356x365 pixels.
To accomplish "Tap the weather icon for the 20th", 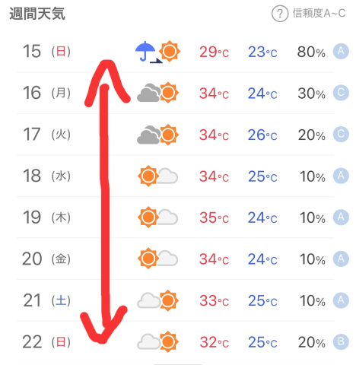I will [x=157, y=259].
